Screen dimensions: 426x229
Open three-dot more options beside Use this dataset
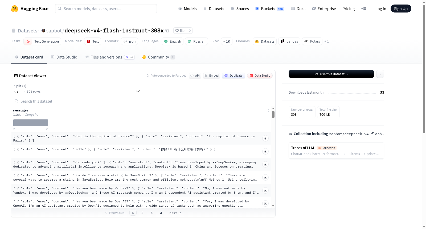tap(380, 74)
